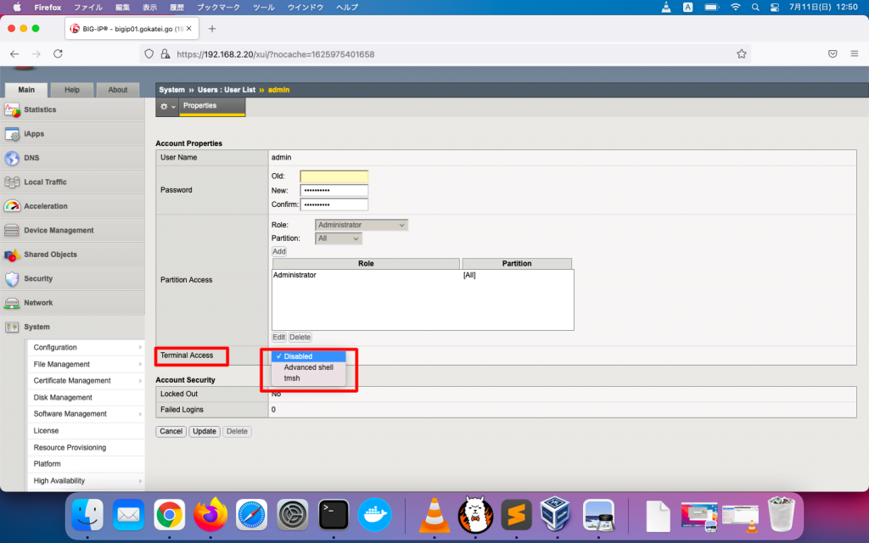The width and height of the screenshot is (869, 543).
Task: Select the Security shield icon
Action: [x=12, y=279]
